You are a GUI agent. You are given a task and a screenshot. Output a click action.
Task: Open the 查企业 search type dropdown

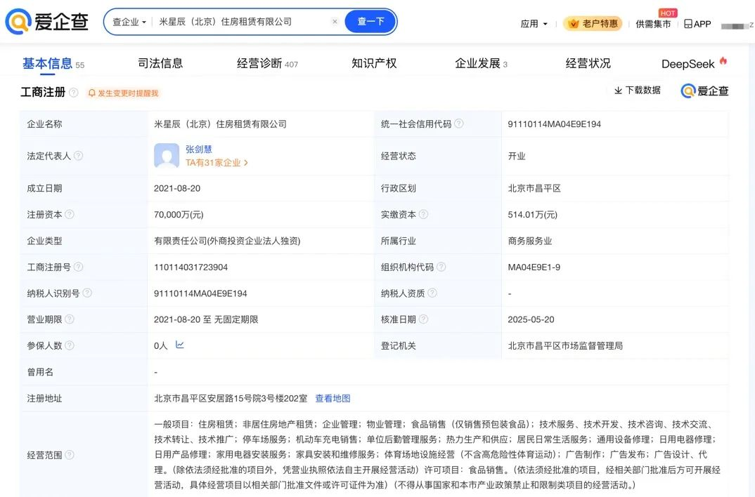[129, 22]
